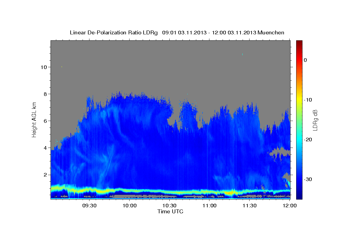Click the 'LDRg dB' colorbar label

[x=315, y=120]
